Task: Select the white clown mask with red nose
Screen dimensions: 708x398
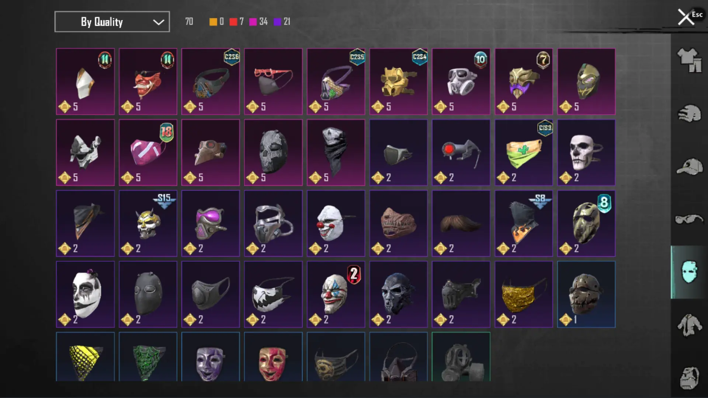Action: pyautogui.click(x=336, y=223)
